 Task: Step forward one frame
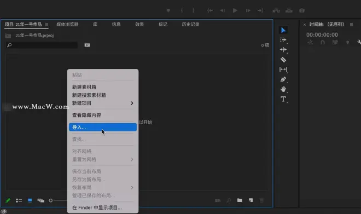tap(248, 10)
